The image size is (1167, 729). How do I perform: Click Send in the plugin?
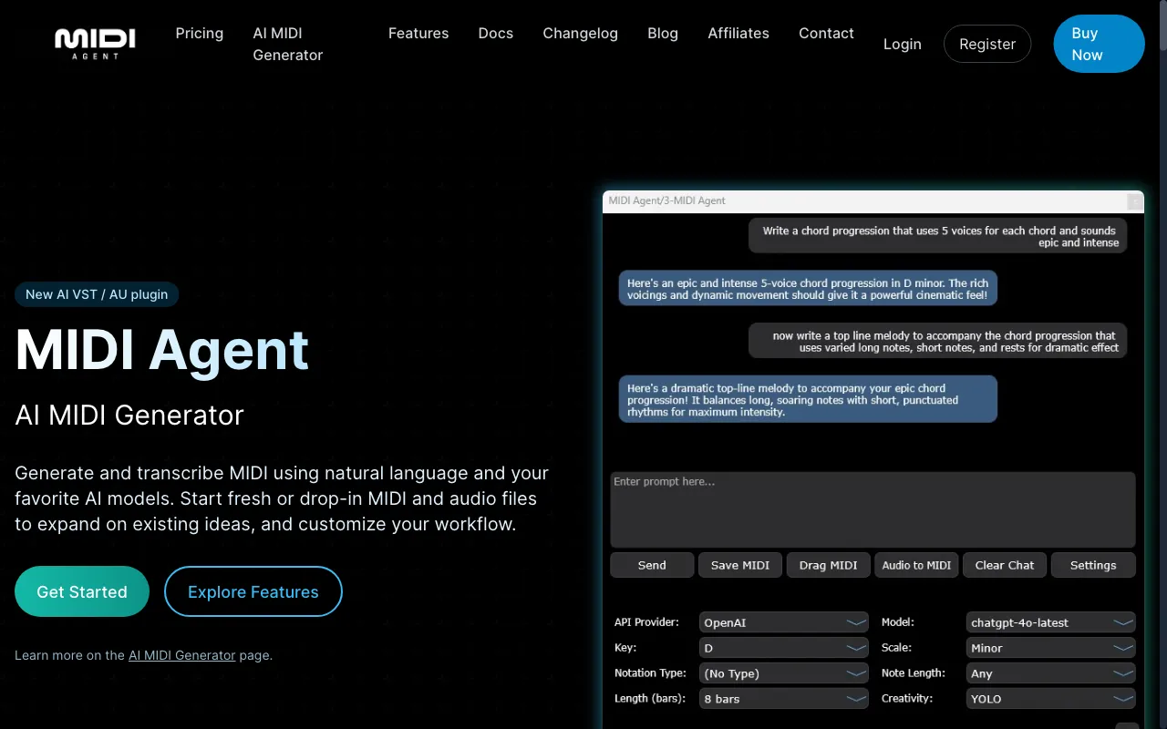pyautogui.click(x=652, y=565)
